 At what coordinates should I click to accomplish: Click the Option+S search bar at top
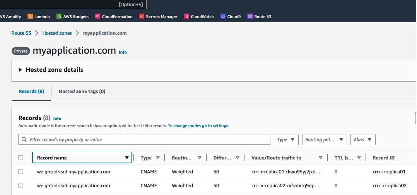[x=73, y=5]
